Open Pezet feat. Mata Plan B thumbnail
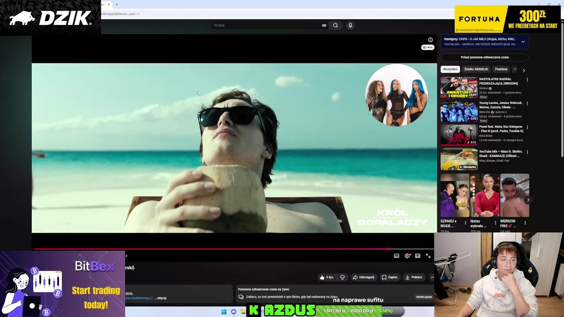The height and width of the screenshot is (317, 564). (459, 135)
